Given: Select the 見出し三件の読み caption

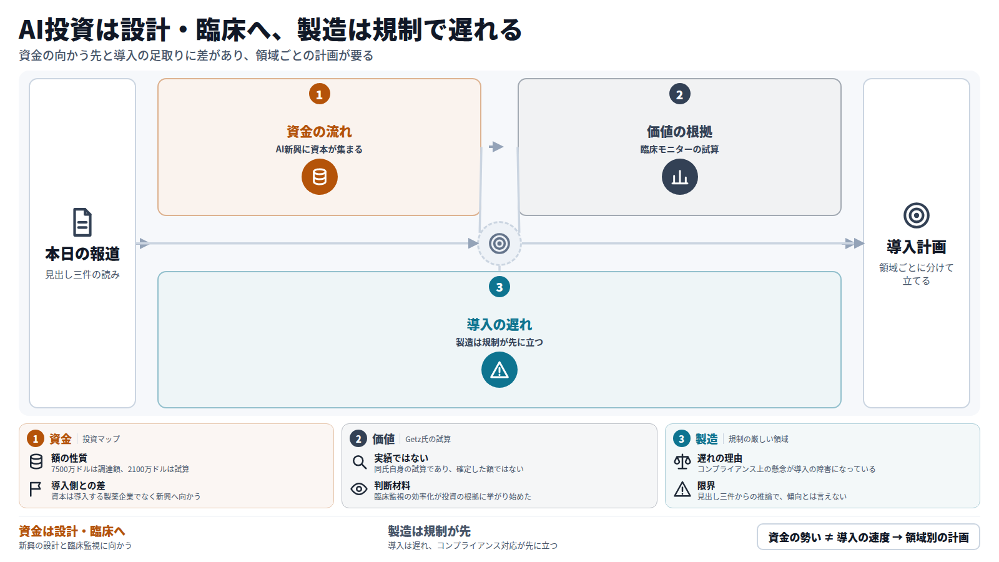Looking at the screenshot, I should [82, 275].
